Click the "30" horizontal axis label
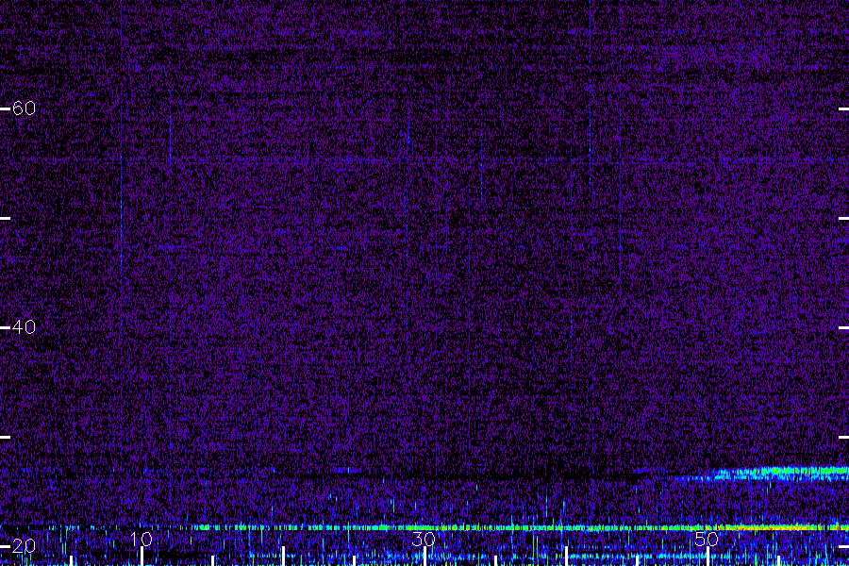849x566 pixels. (x=424, y=539)
